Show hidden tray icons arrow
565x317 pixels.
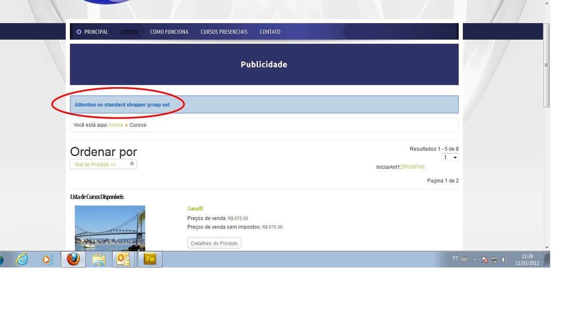[x=475, y=260]
